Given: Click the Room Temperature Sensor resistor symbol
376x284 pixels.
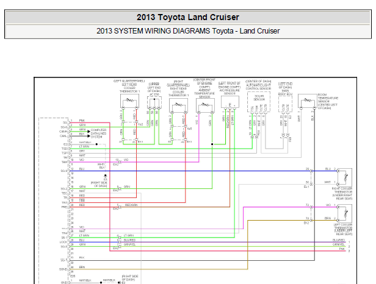Looking at the screenshot, I should pos(308,101).
